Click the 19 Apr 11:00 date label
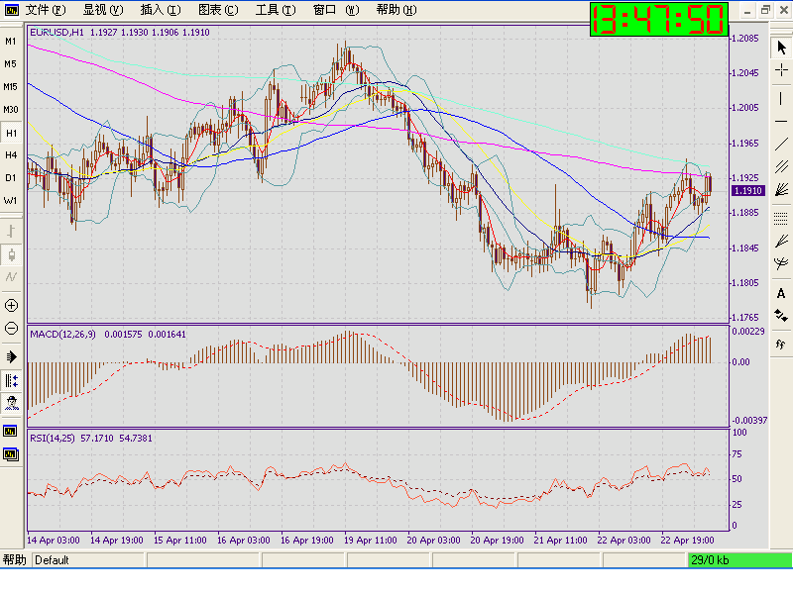Viewport: 793px width, 594px height. coord(370,540)
